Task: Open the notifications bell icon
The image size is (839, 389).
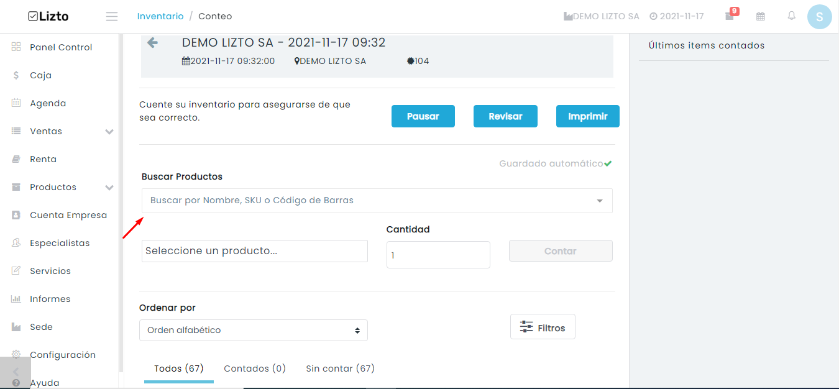Action: click(x=792, y=16)
